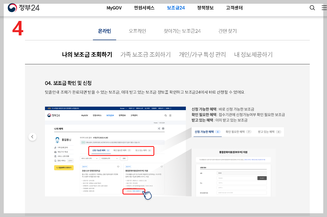Viewport: 327px width, 217px height.
Task: Select the 가족 보조금 조회하기 sub-tab
Action: 145,55
